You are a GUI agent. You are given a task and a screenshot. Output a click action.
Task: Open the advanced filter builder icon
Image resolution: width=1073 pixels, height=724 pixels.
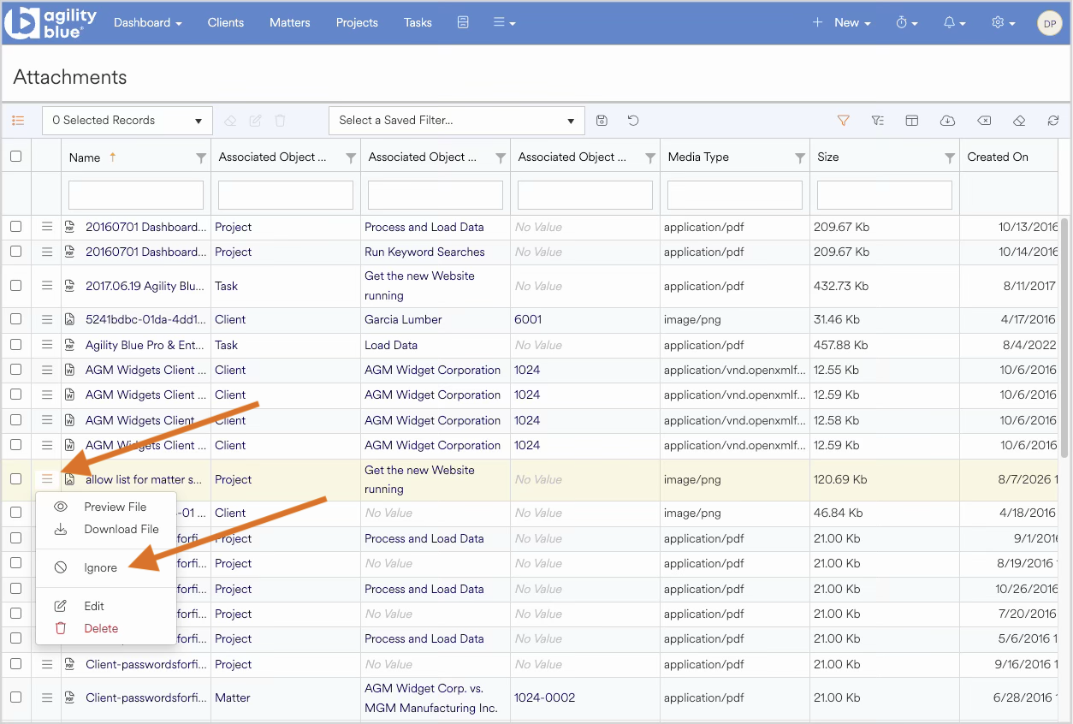[877, 121]
